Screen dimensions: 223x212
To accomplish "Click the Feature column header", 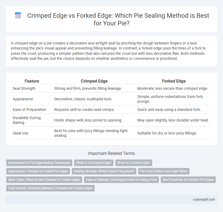I will (x=32, y=81).
